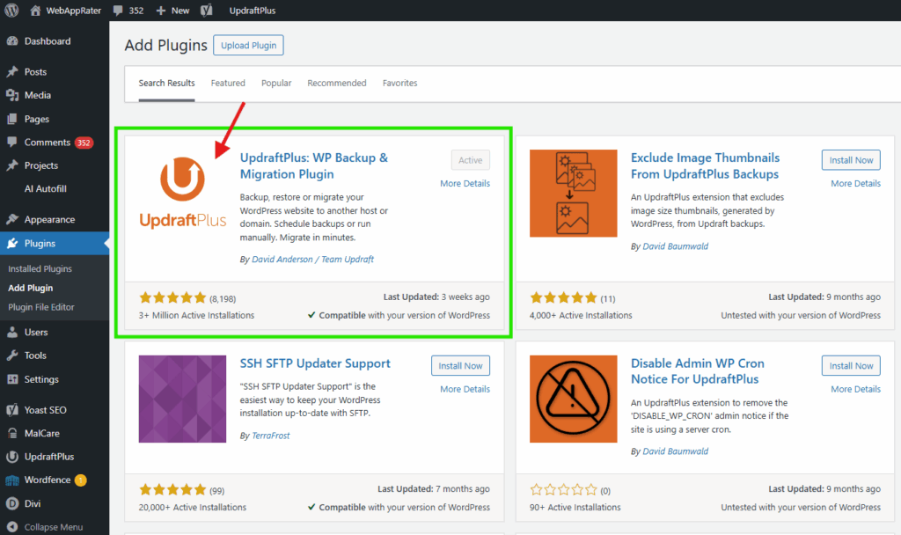Click the Yoast SEO icon in top bar

pos(206,11)
